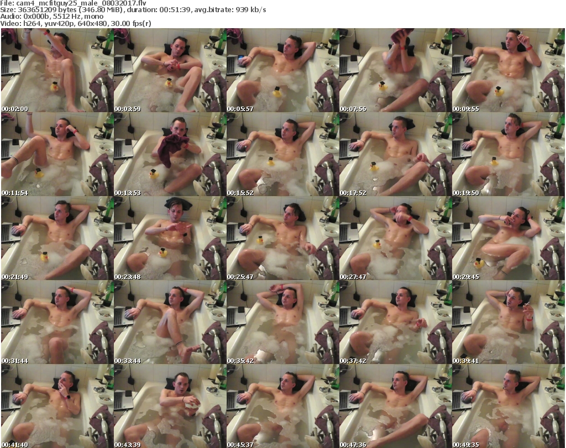Select the thumbnail stamped 00:17:52

[395, 154]
